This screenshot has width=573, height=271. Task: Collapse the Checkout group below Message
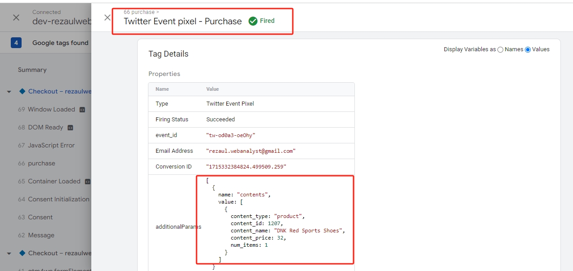tap(9, 253)
